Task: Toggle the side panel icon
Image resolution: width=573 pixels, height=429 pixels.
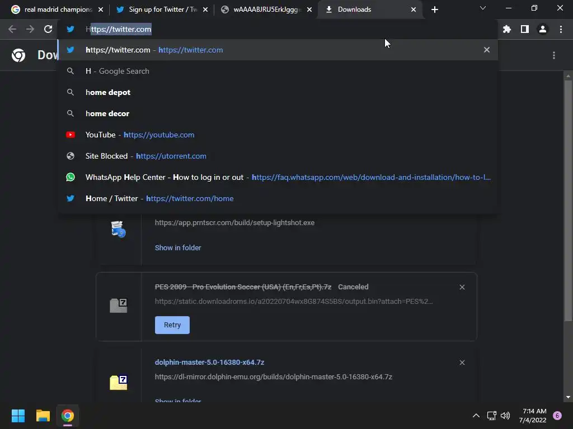Action: (x=525, y=29)
